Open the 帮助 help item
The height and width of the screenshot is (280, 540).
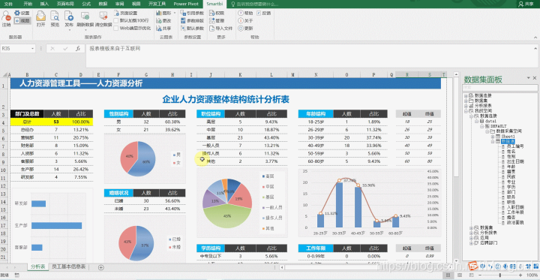[245, 13]
